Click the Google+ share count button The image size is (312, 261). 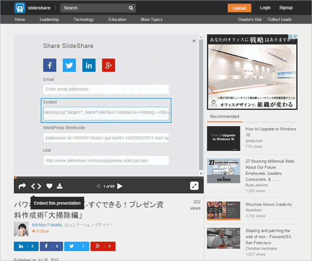coord(103,246)
